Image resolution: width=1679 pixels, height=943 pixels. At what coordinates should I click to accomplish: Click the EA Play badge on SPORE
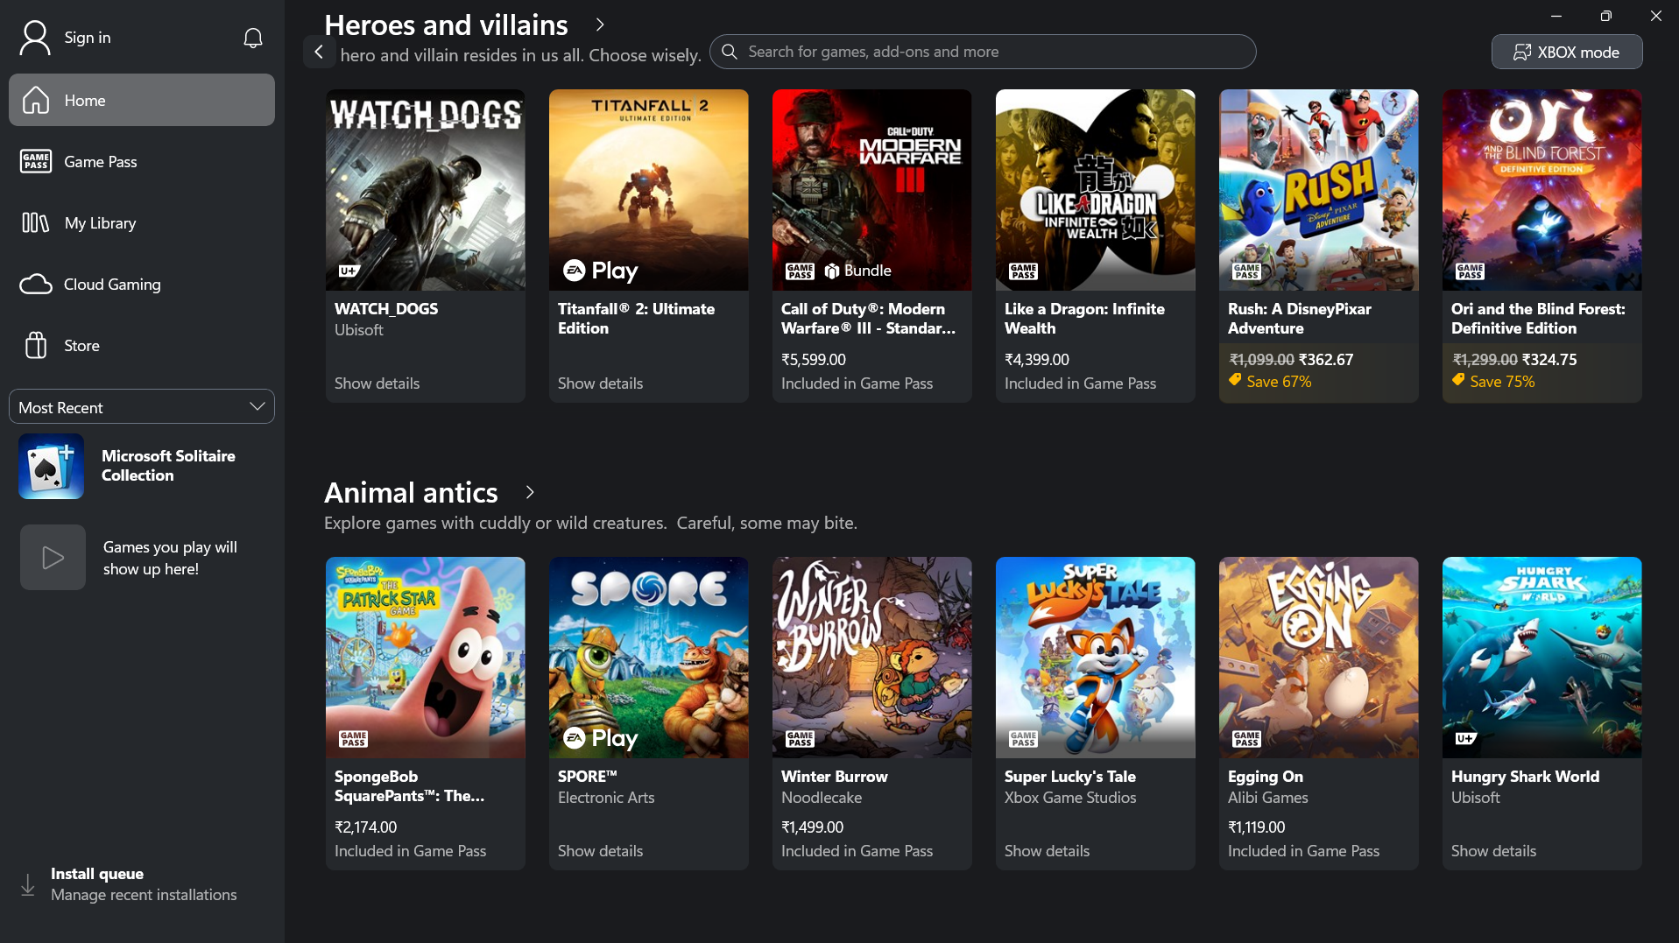point(601,738)
